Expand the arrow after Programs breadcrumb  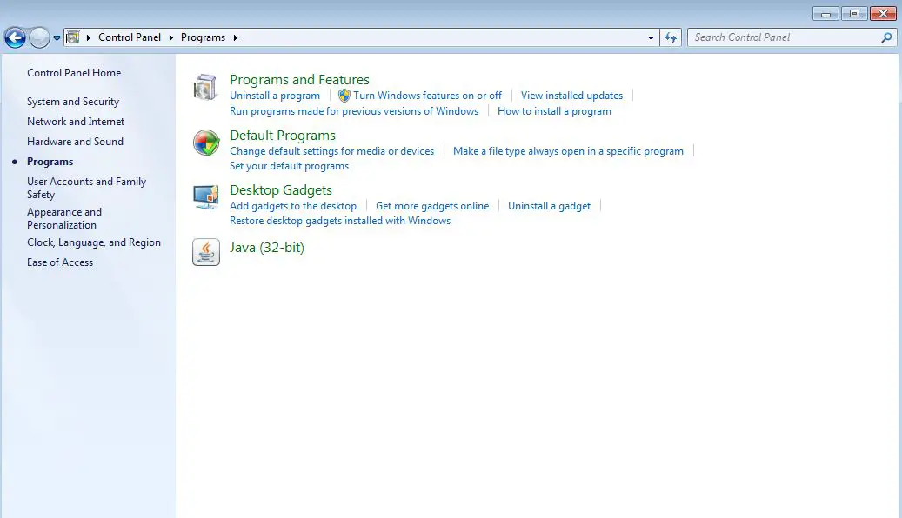pyautogui.click(x=235, y=37)
